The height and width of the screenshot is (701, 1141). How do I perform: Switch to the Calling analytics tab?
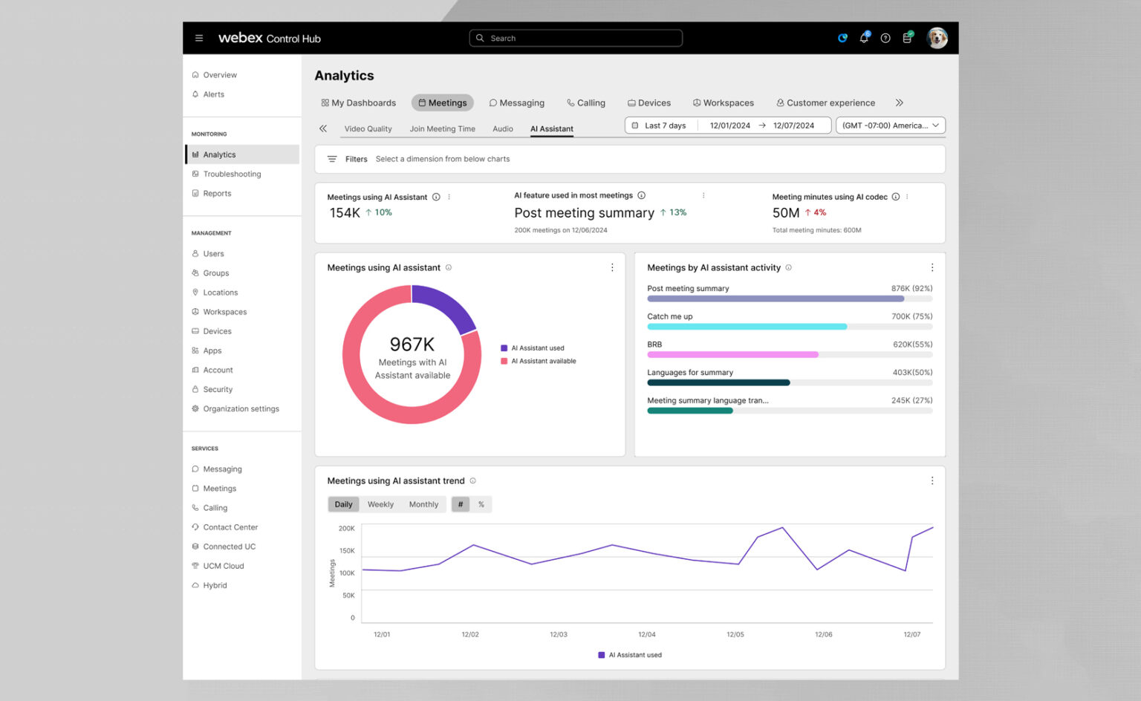coord(586,102)
